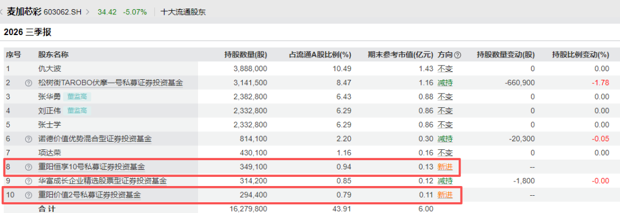Click ratio change value -0.05

[x=601, y=139]
